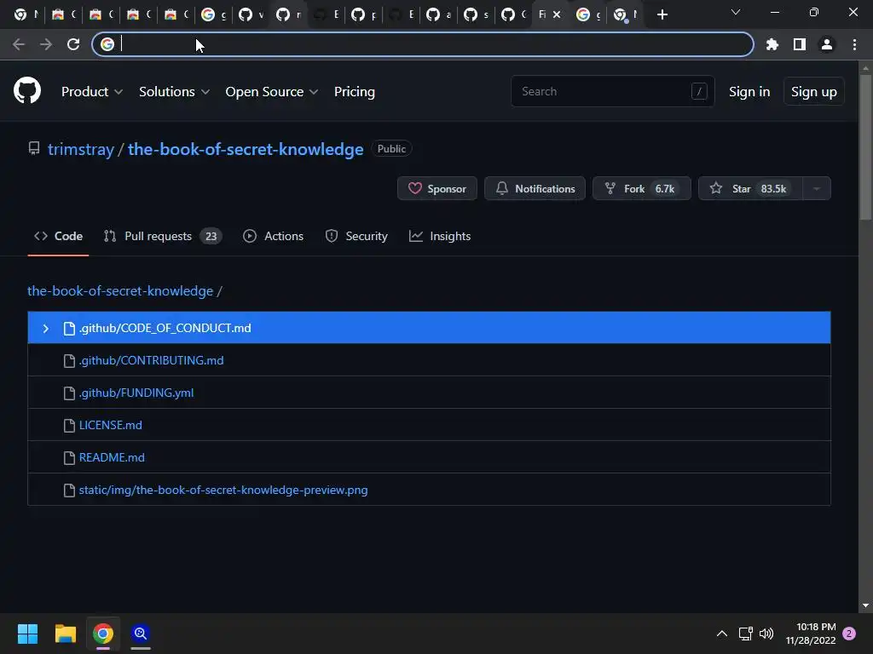The image size is (873, 654).
Task: Go back to the previous page
Action: click(19, 44)
